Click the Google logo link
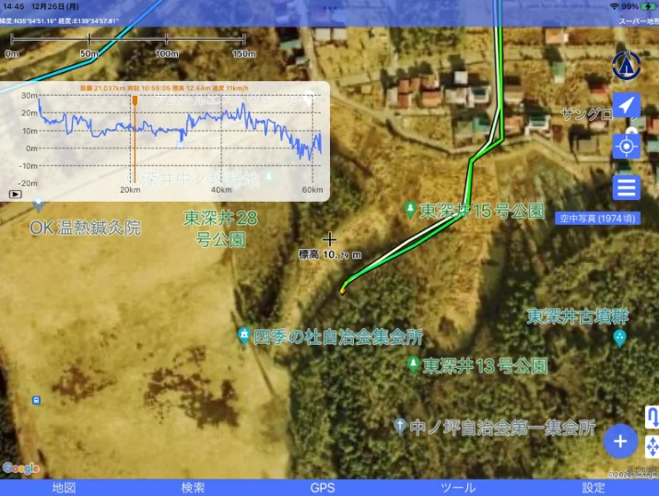Screen dimensions: 659x496 [20, 468]
